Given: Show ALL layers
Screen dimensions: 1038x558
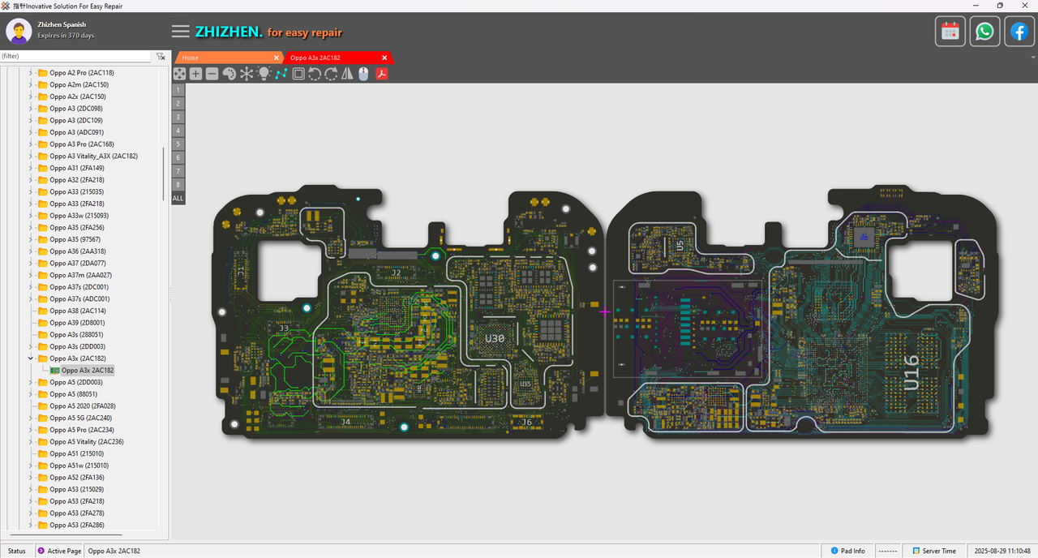Looking at the screenshot, I should 178,198.
